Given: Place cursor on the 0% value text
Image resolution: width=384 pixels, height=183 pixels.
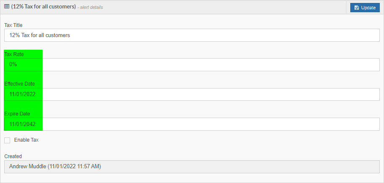Looking at the screenshot, I should coord(13,65).
